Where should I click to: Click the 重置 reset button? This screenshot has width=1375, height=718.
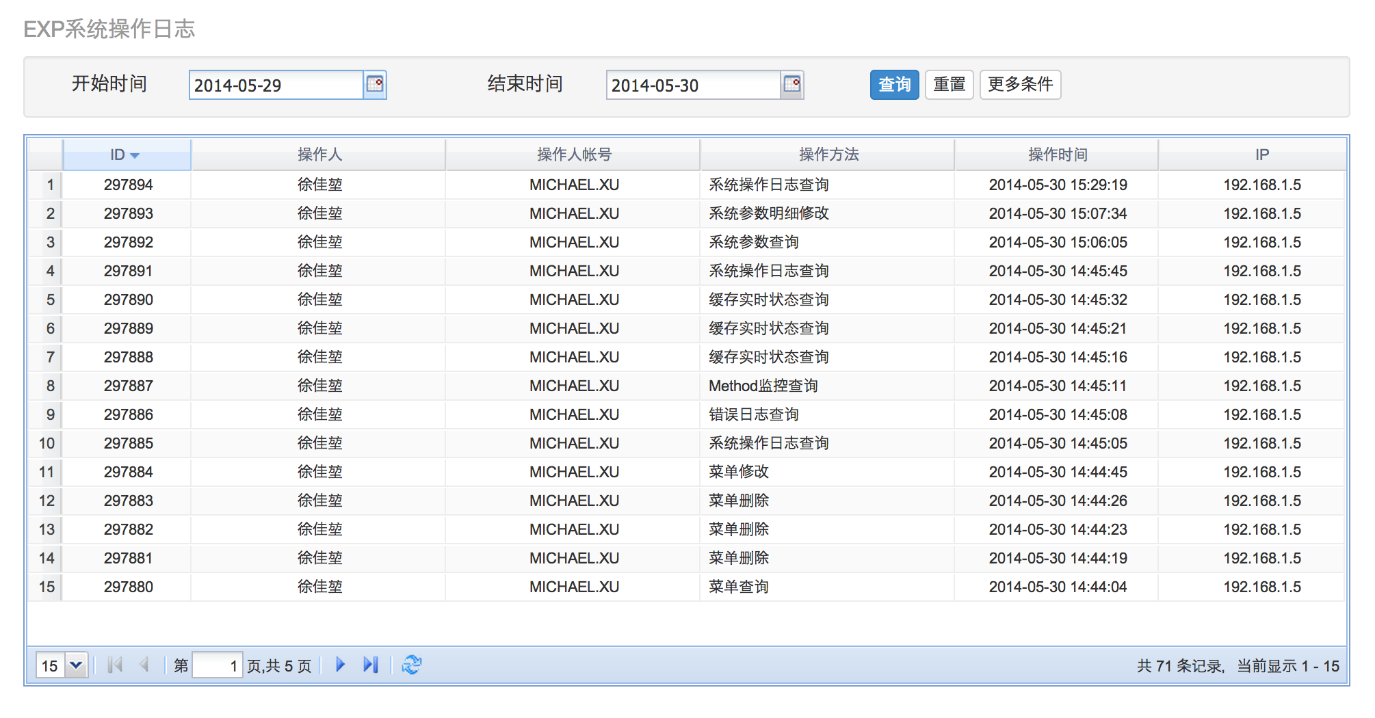pyautogui.click(x=950, y=84)
